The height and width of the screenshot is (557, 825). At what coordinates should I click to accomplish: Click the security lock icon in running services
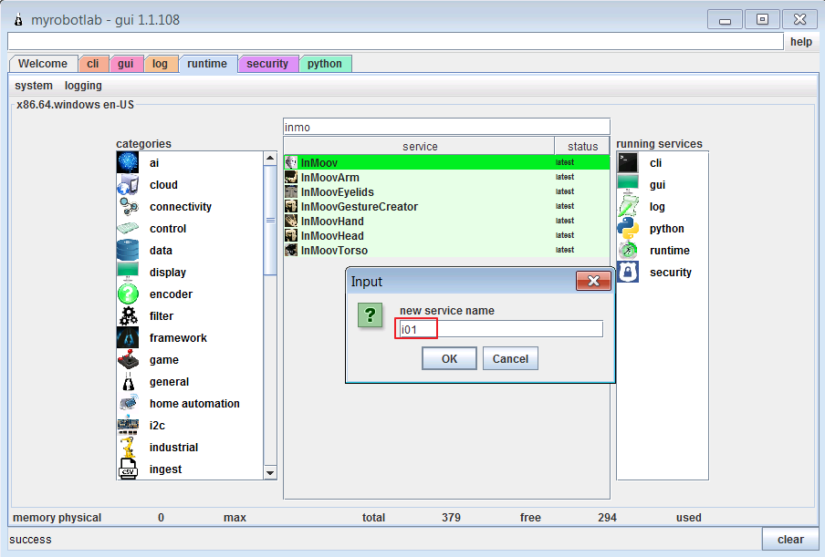(628, 273)
